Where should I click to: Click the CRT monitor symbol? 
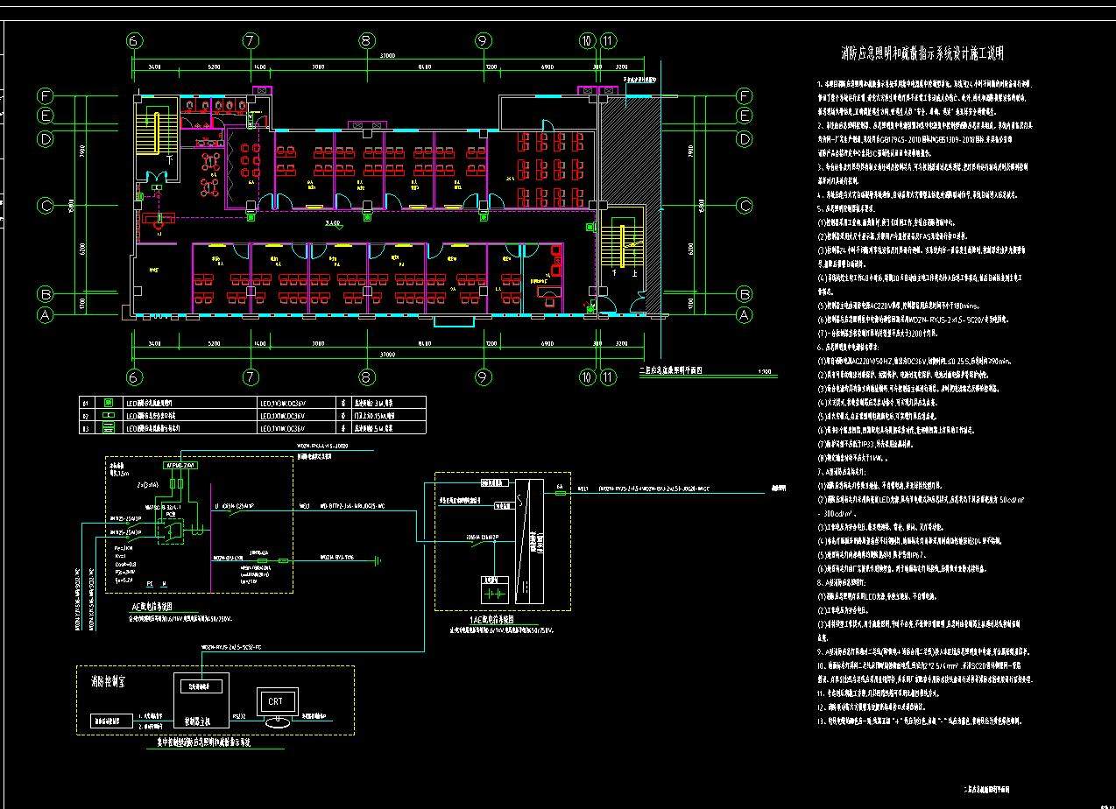coord(277,704)
